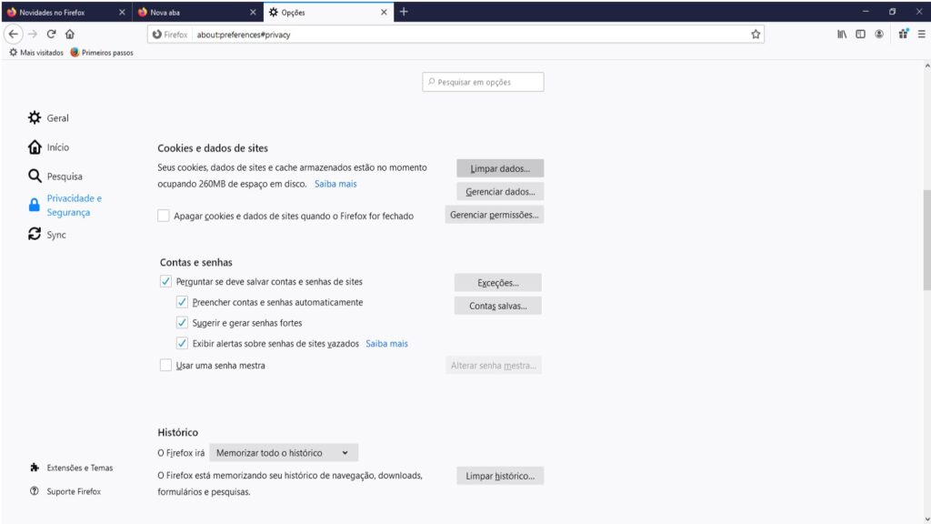The height and width of the screenshot is (524, 931).
Task: Click the address bar URL text
Action: click(244, 35)
